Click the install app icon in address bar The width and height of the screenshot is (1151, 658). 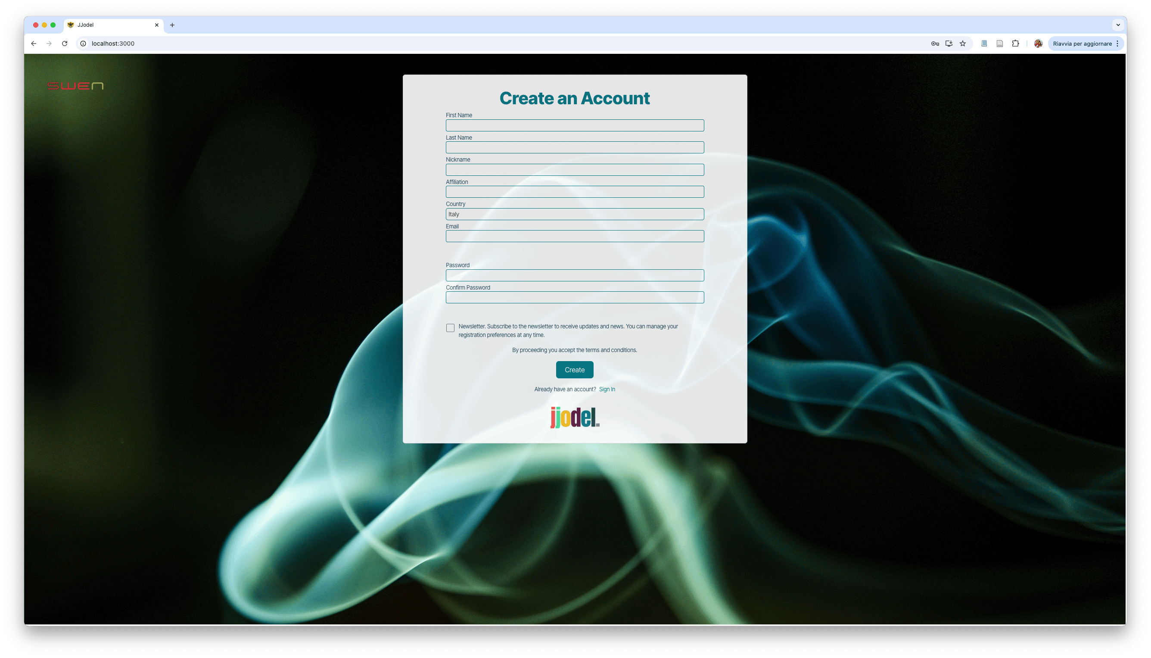(949, 44)
